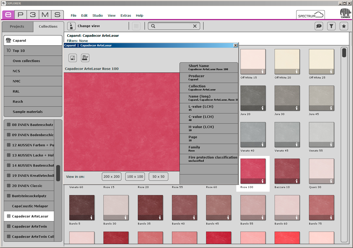Image resolution: width=353 pixels, height=248 pixels.
Task: Switch to the Projects tab
Action: (17, 27)
